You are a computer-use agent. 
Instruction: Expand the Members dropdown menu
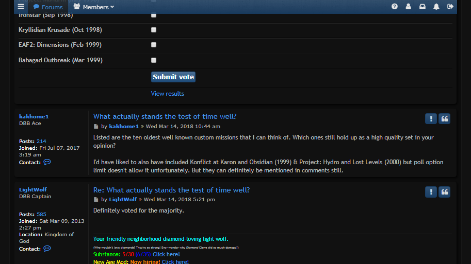[x=94, y=7]
